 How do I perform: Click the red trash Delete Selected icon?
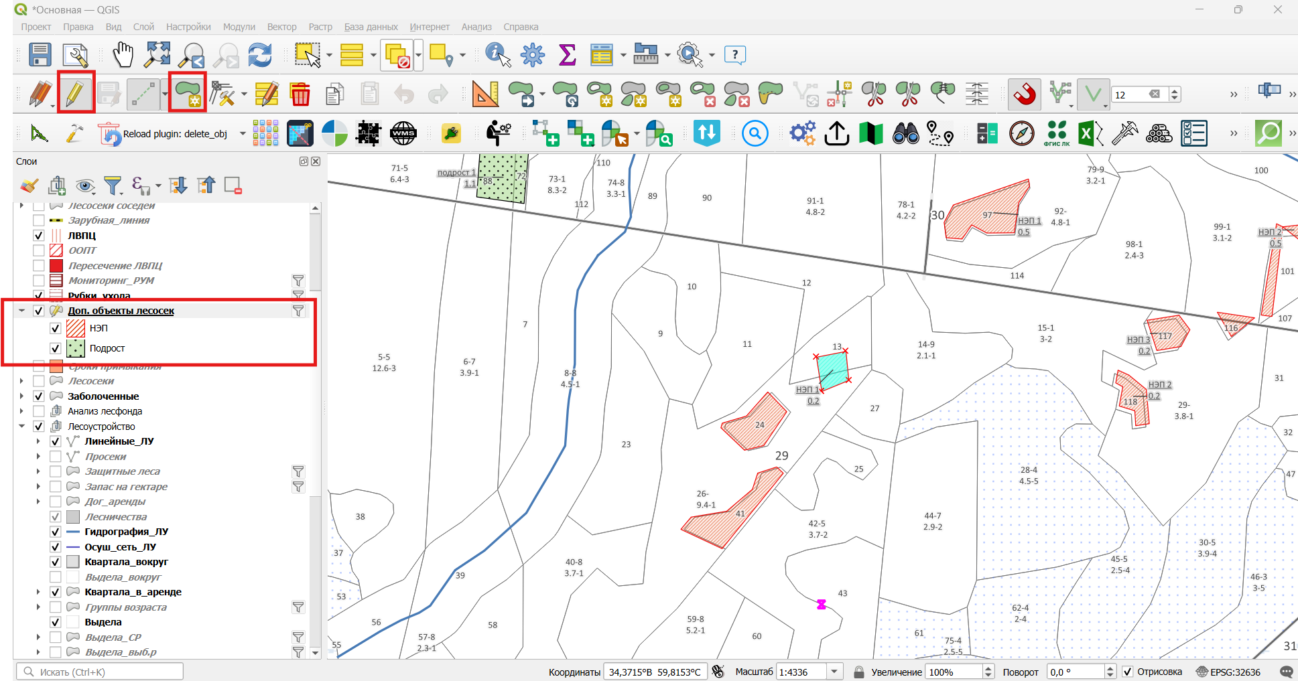[300, 94]
